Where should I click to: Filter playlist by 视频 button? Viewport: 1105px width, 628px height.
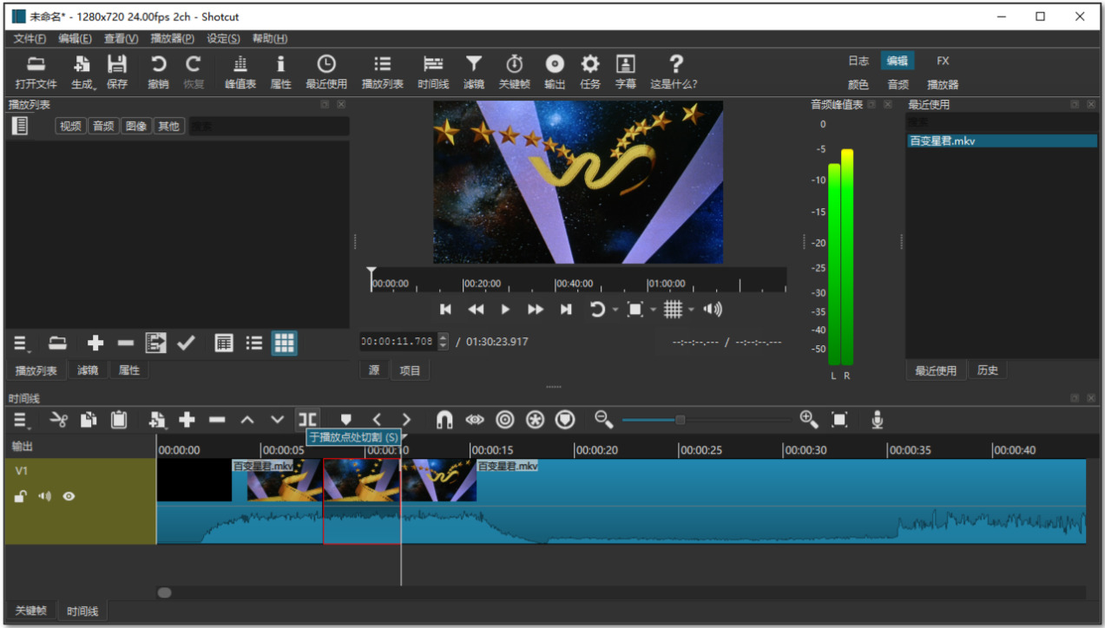pyautogui.click(x=70, y=126)
